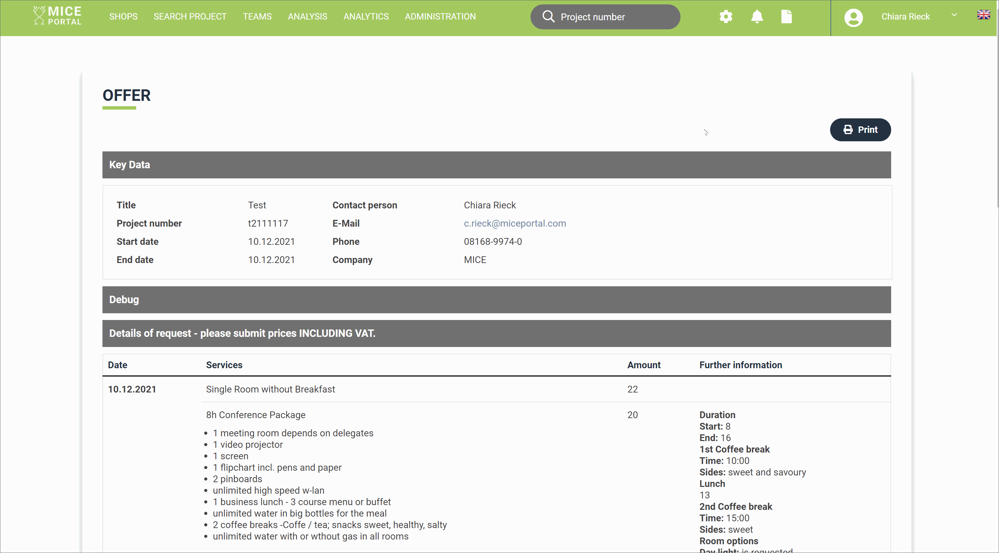The width and height of the screenshot is (999, 553).
Task: Expand the user menu next to Chiara Rieck
Action: click(955, 16)
